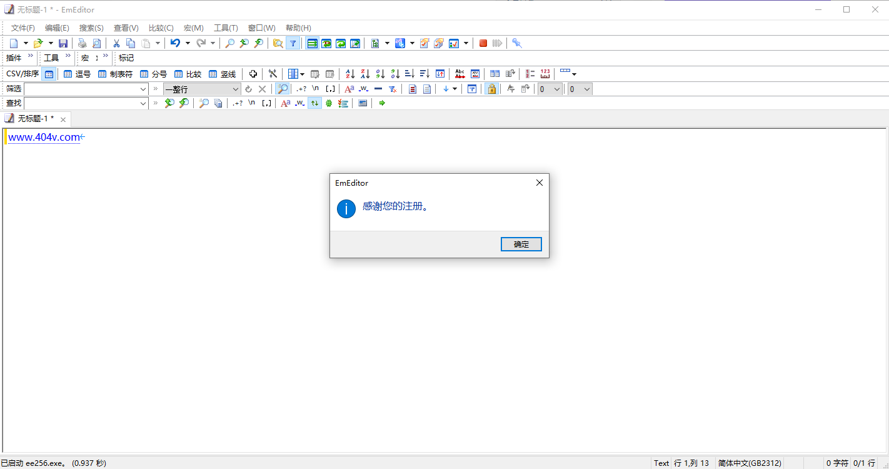The height and width of the screenshot is (469, 889).
Task: Sort numbers 0 to 9 ascending
Action: [x=380, y=74]
